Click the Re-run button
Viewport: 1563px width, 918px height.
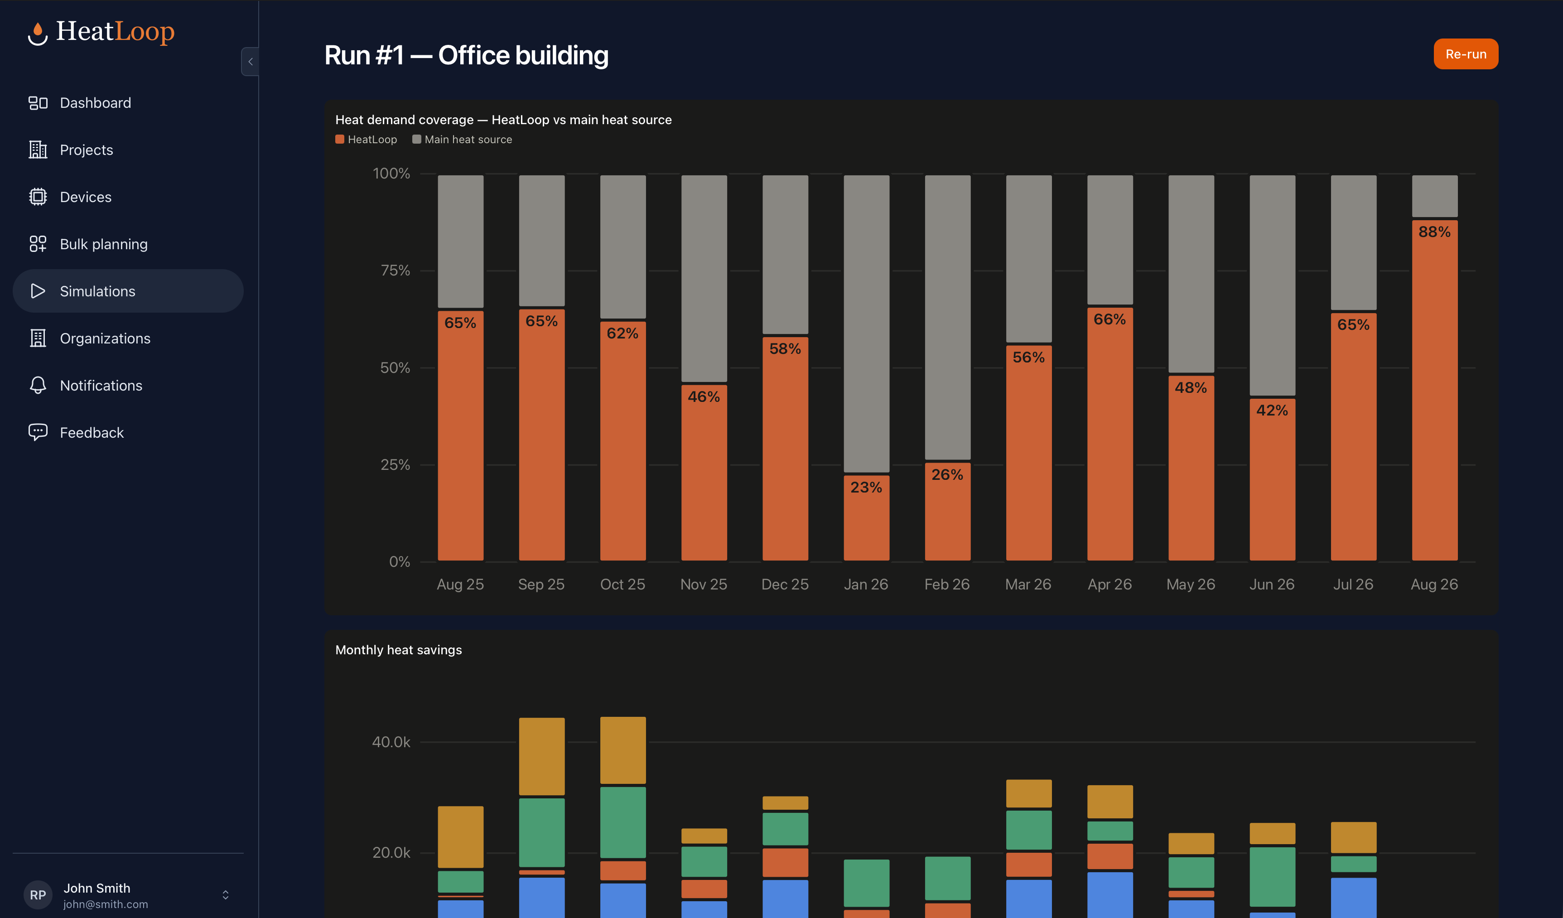point(1466,54)
